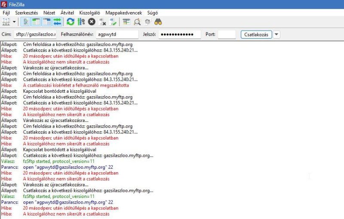Toggle the remote directory tree view
The image size is (344, 219).
[47, 22]
